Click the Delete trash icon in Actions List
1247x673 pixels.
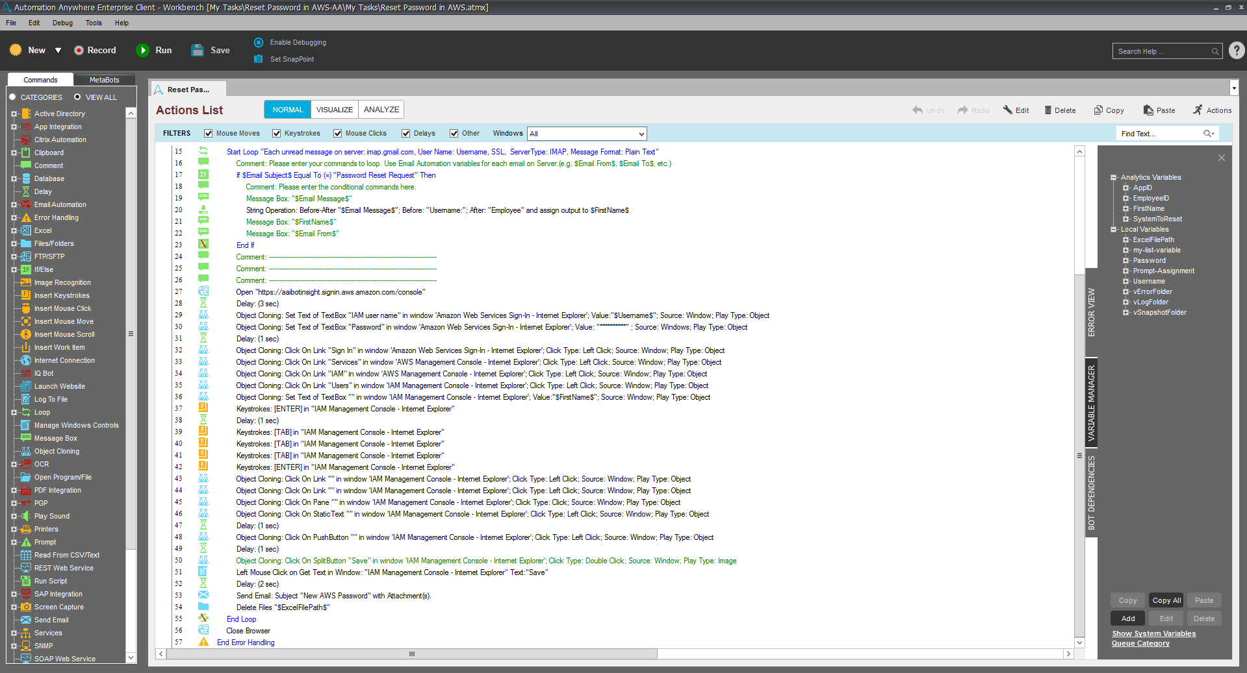[x=1048, y=110]
